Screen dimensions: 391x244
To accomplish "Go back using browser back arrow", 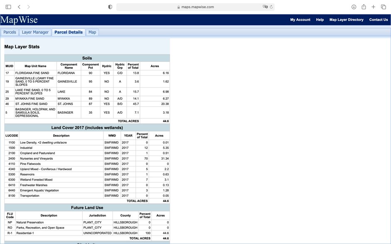I will tap(19, 7).
